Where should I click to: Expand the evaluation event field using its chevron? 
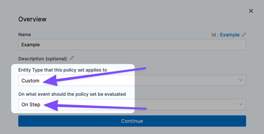click(241, 104)
